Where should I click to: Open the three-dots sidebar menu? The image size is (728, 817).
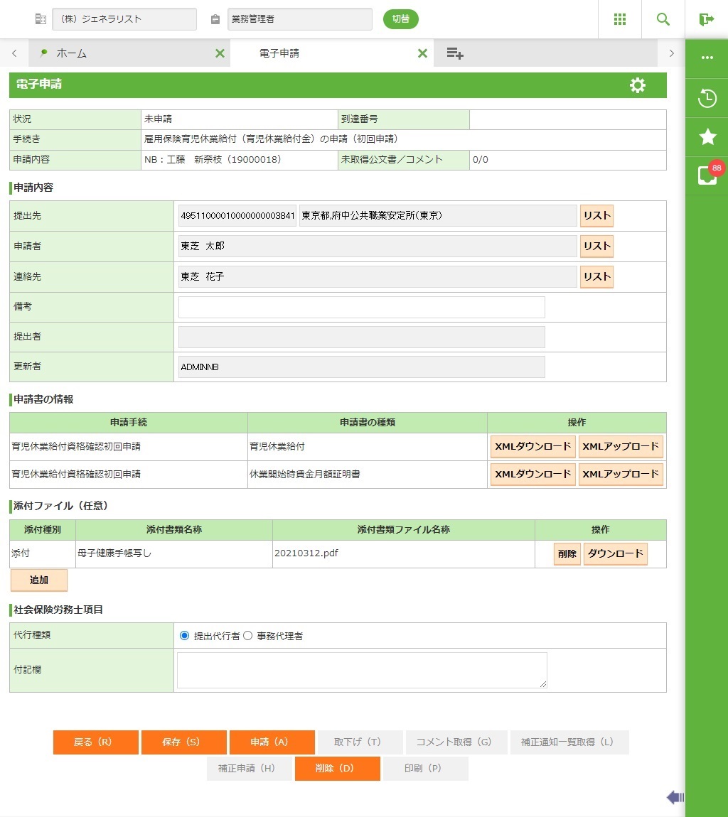pos(707,58)
